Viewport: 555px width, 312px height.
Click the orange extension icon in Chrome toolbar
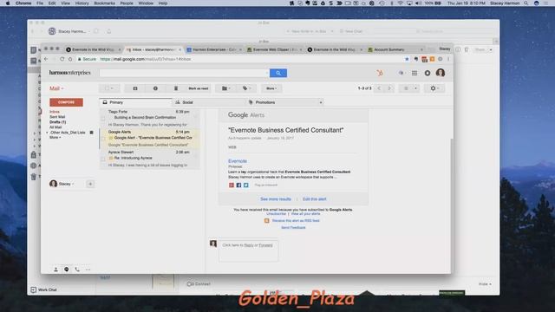pos(432,59)
